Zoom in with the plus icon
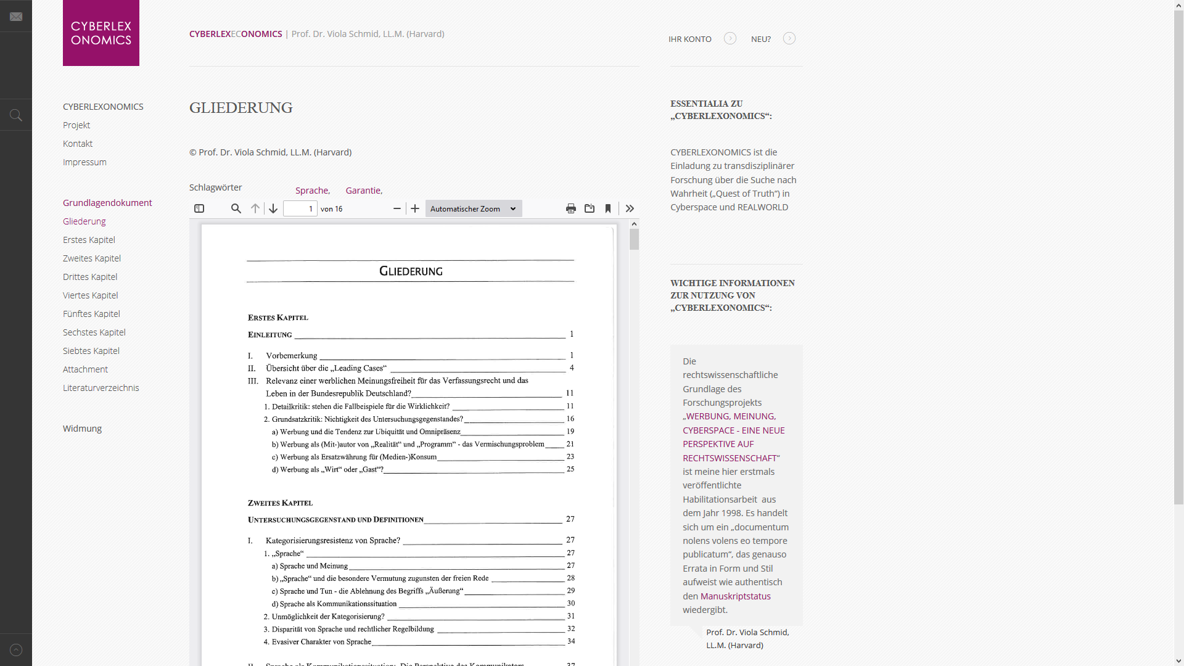 click(415, 208)
